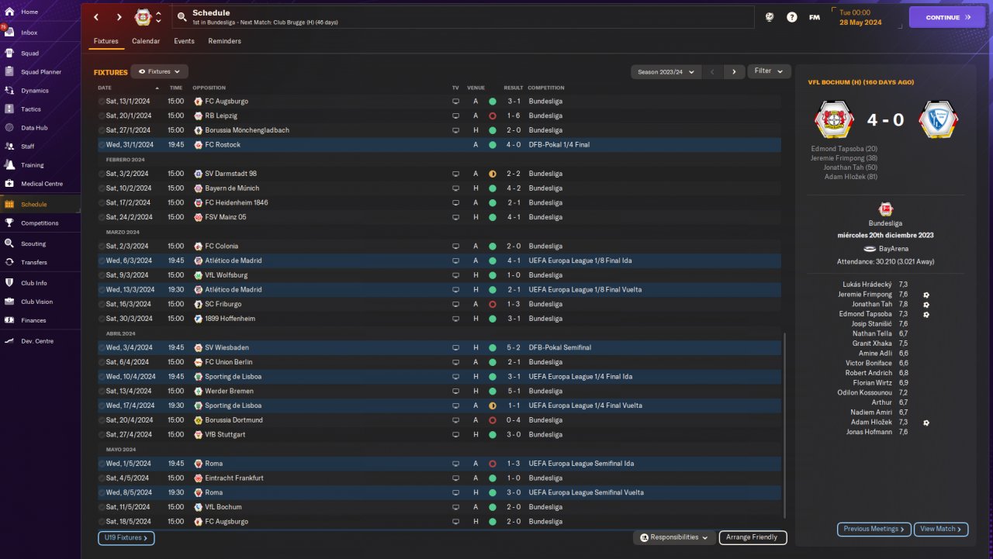The image size is (993, 559).
Task: Open the FM menu in top bar
Action: (x=814, y=17)
